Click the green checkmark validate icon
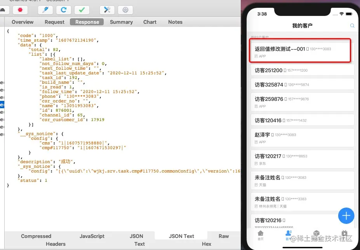The width and height of the screenshot is (360, 250). coord(82,10)
